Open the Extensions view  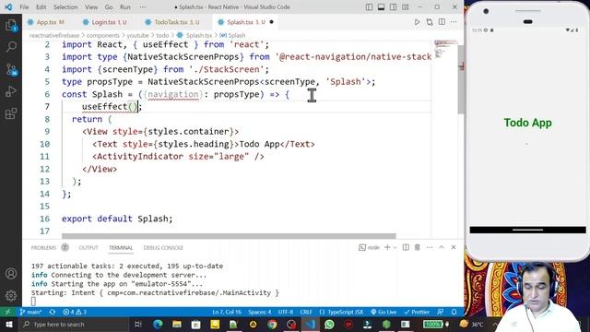pyautogui.click(x=11, y=113)
